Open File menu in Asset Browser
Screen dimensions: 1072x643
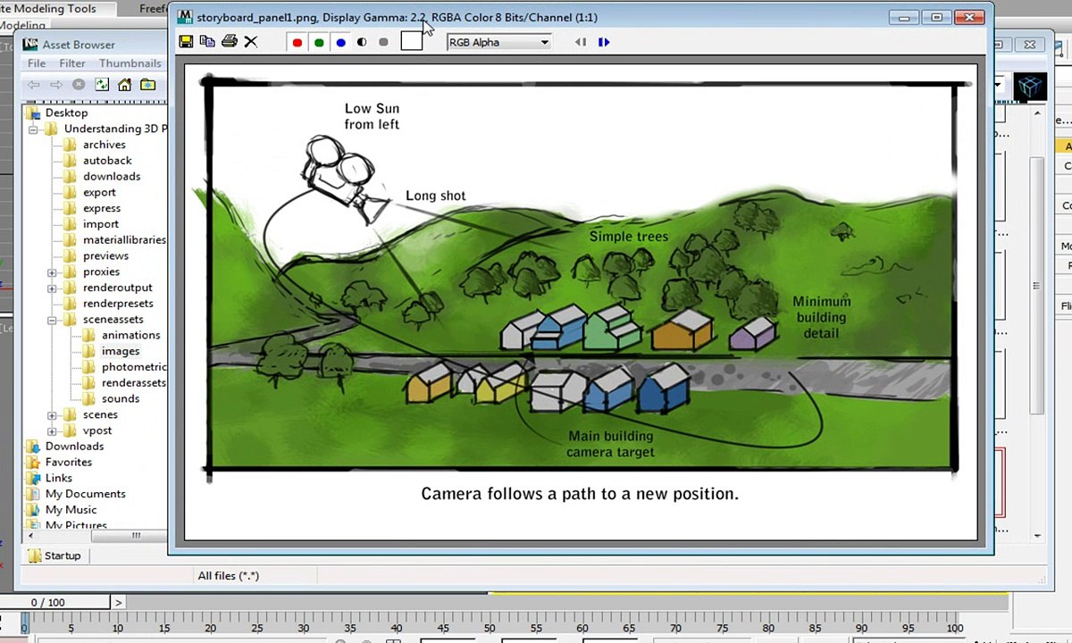pos(37,63)
